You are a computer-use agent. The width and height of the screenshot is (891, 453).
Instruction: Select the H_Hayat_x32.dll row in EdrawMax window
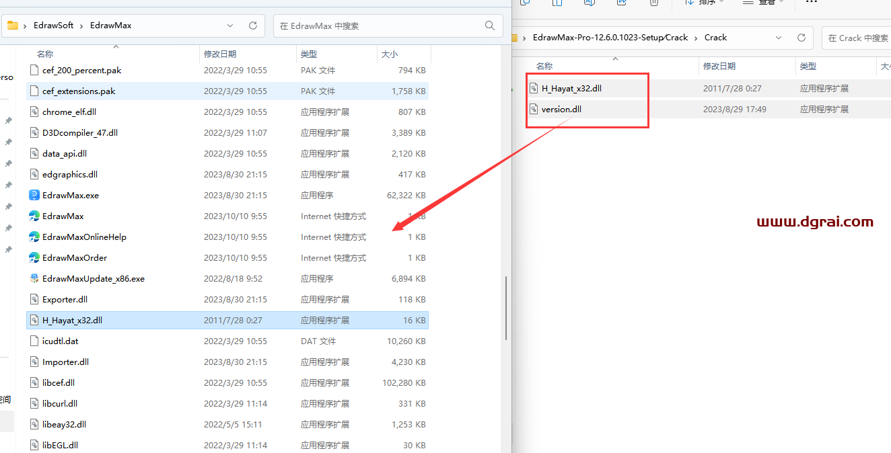(227, 321)
